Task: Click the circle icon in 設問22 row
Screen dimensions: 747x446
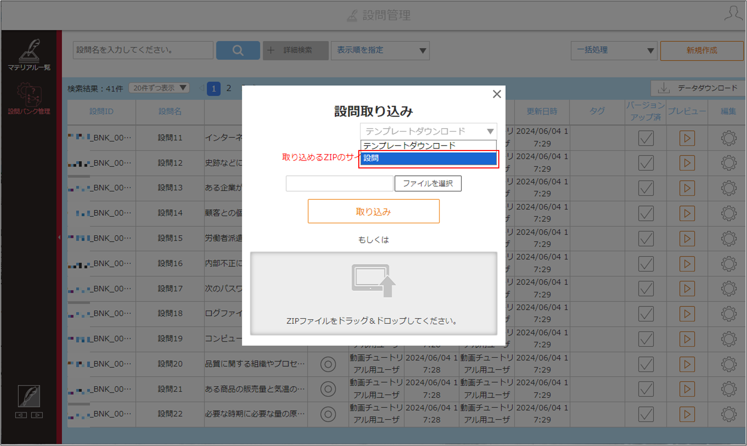Action: click(x=328, y=414)
